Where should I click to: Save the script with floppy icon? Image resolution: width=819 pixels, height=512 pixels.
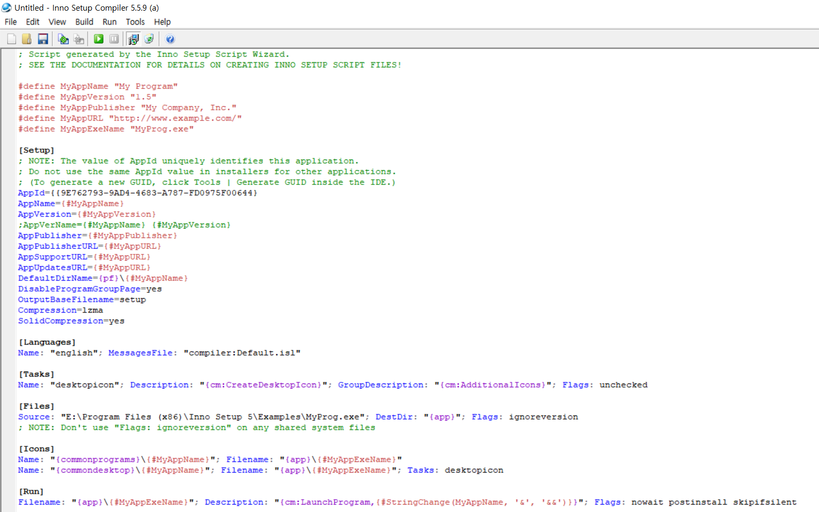pyautogui.click(x=43, y=39)
